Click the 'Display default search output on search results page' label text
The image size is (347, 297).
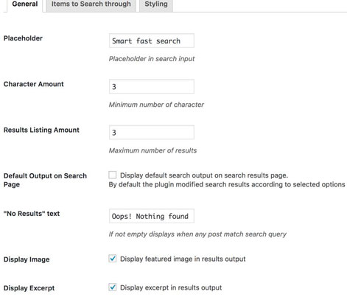click(204, 175)
